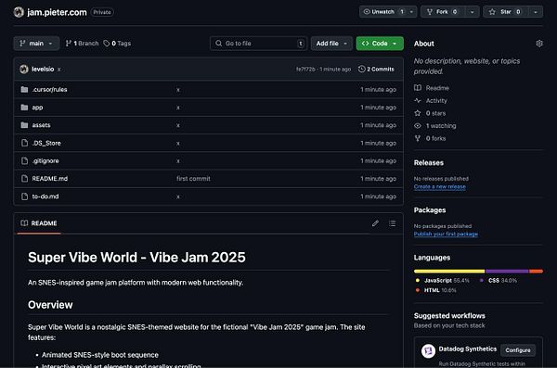Open the main branch selector dropdown
The image size is (557, 368).
[36, 44]
